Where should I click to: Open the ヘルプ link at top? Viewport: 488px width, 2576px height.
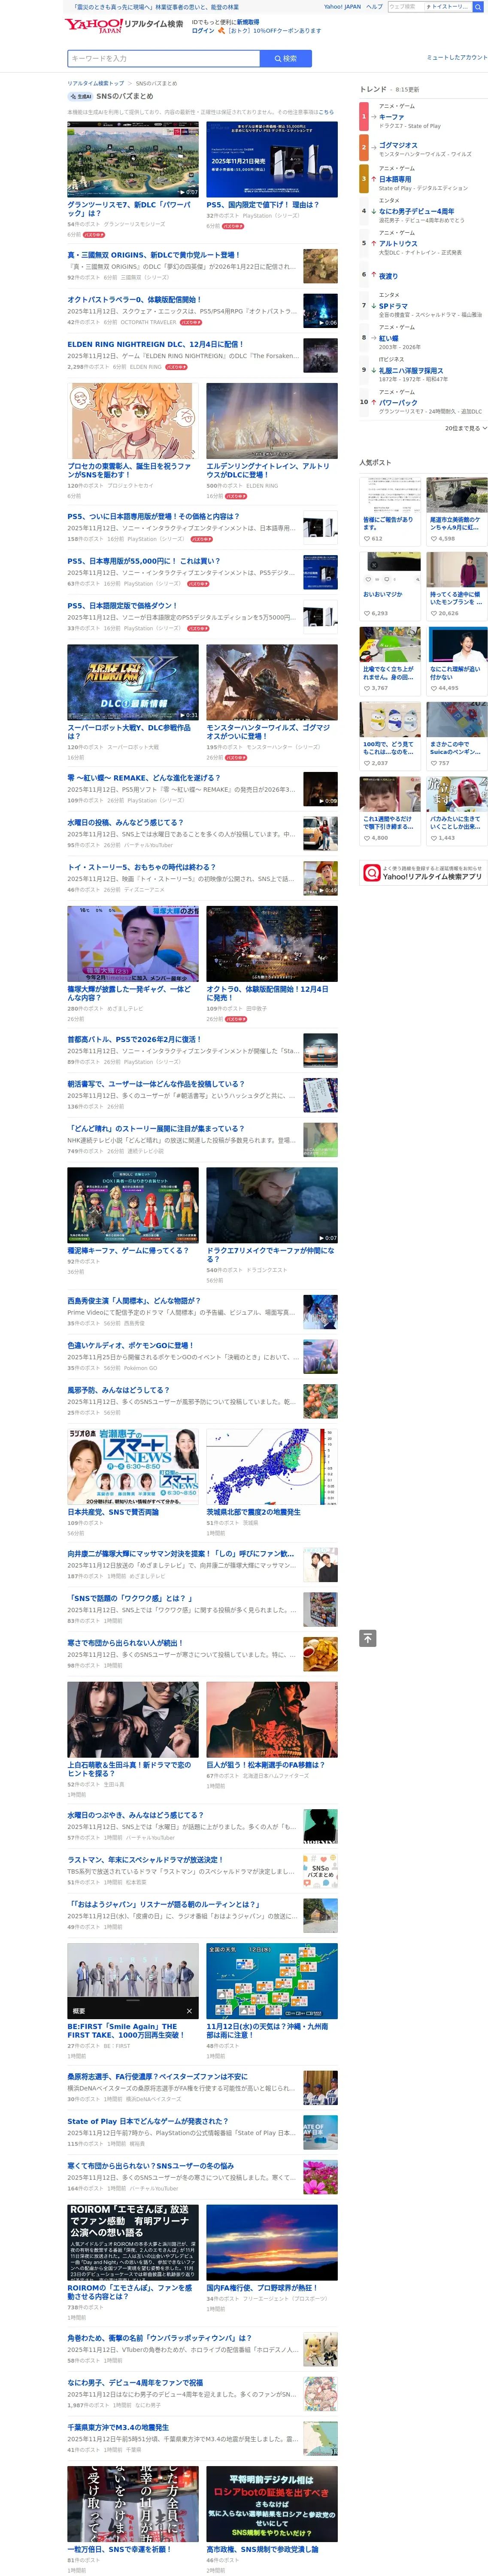(x=373, y=6)
